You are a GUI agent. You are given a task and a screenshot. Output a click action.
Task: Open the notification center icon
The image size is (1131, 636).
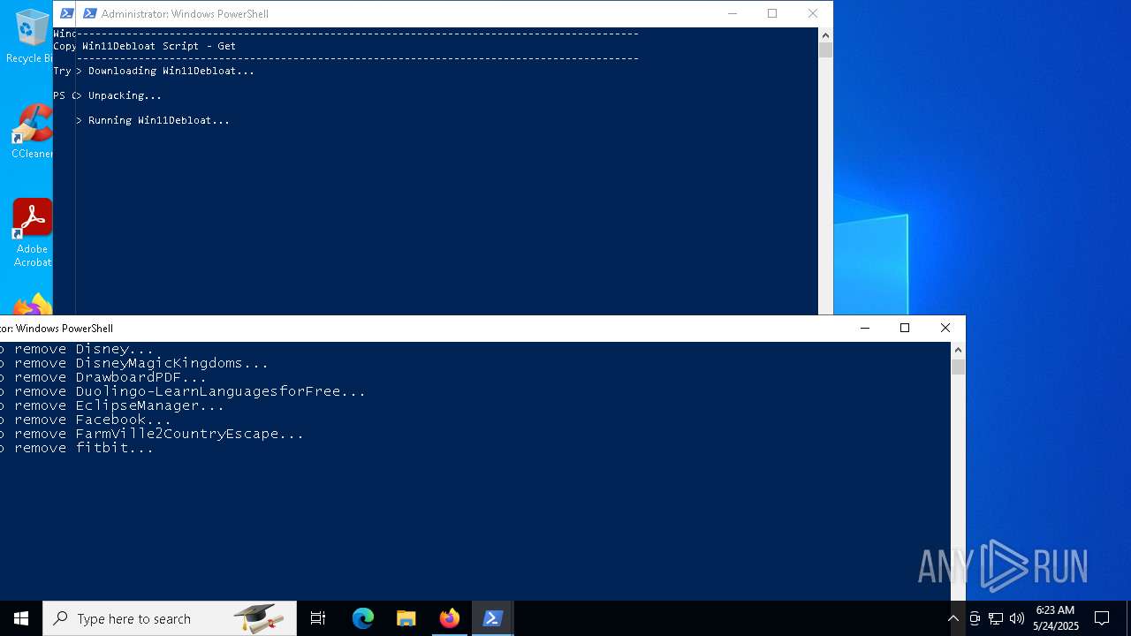point(1102,618)
